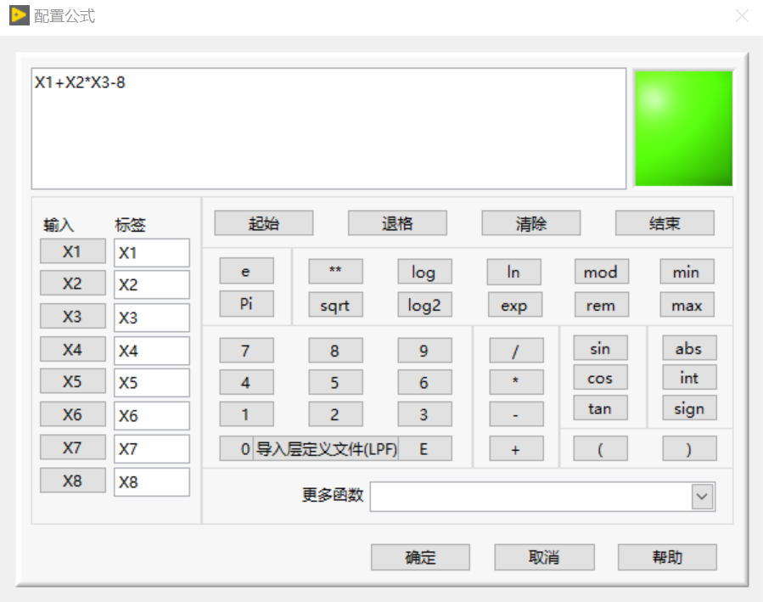Image resolution: width=763 pixels, height=602 pixels.
Task: Insert the Pi constant
Action: point(246,305)
